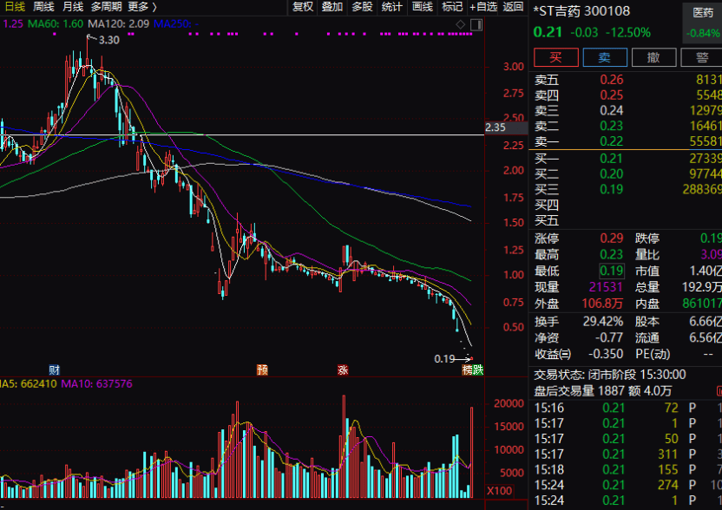Toggle 叠加 overlay comparison
The height and width of the screenshot is (510, 722).
click(331, 7)
